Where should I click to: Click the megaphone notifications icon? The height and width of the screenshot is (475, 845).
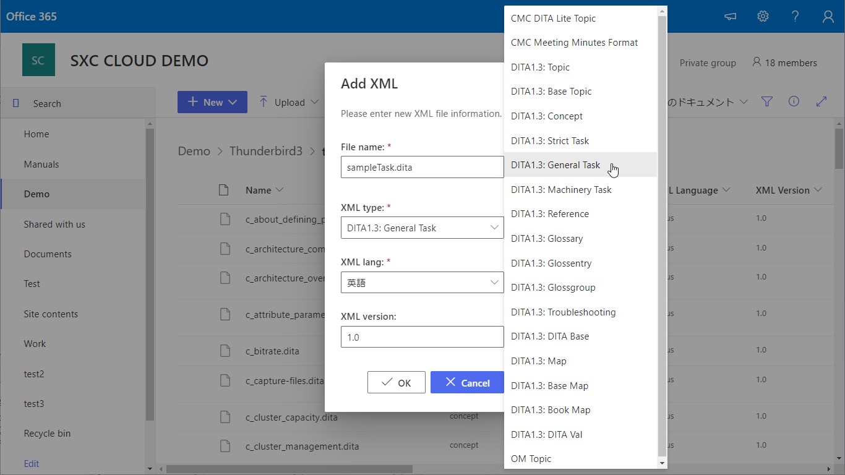[x=731, y=17]
